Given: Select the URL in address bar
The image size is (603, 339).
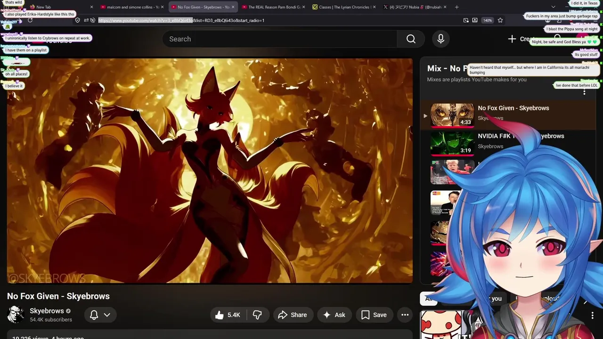Looking at the screenshot, I should (181, 20).
